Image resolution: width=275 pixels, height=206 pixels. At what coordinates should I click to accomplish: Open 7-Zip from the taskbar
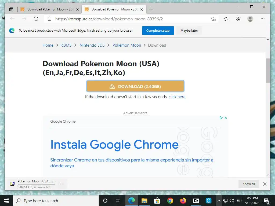[x=196, y=201]
